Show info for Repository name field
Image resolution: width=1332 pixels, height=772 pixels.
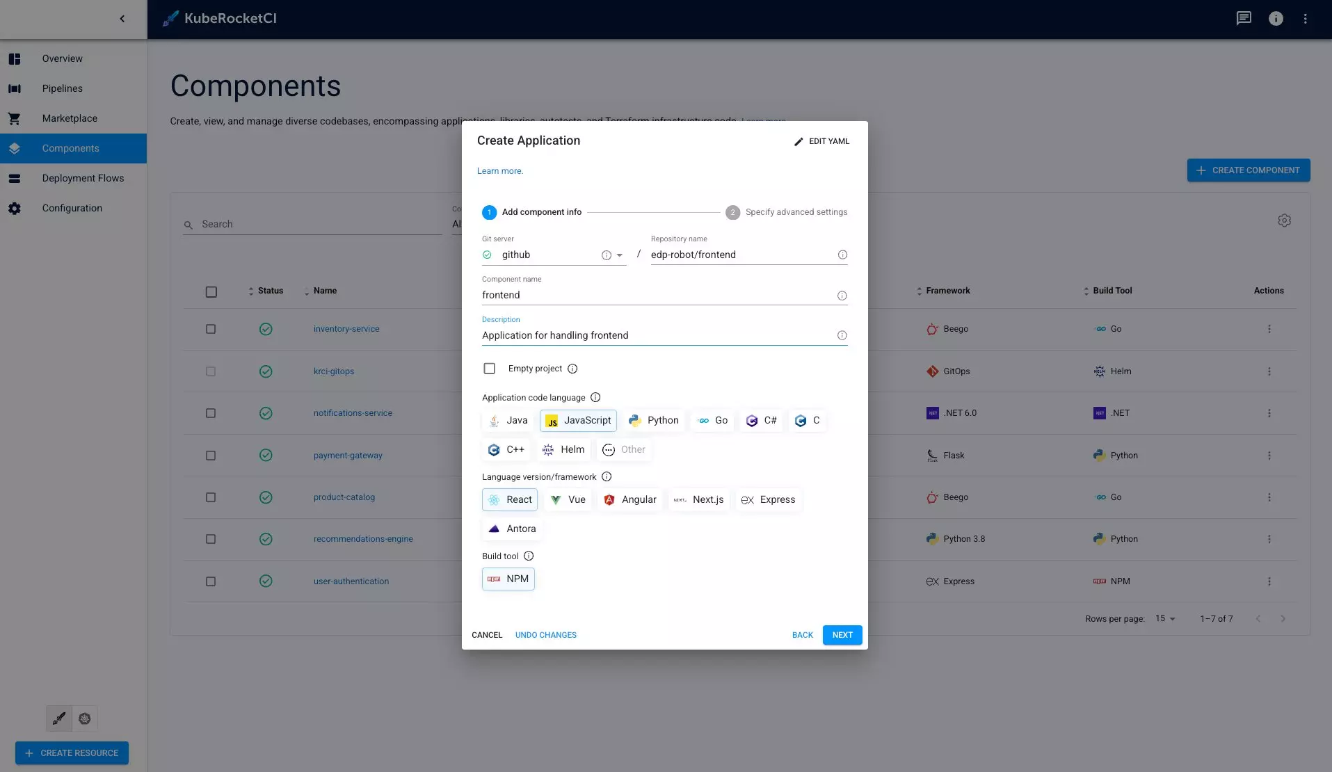(842, 255)
